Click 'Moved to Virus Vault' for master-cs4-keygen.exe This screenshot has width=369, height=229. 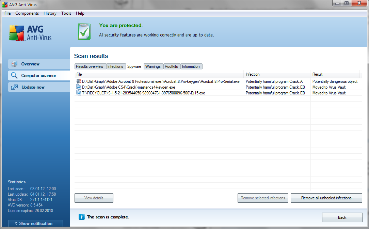[x=329, y=87]
